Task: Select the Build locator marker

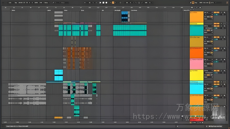Action: tap(49, 10)
